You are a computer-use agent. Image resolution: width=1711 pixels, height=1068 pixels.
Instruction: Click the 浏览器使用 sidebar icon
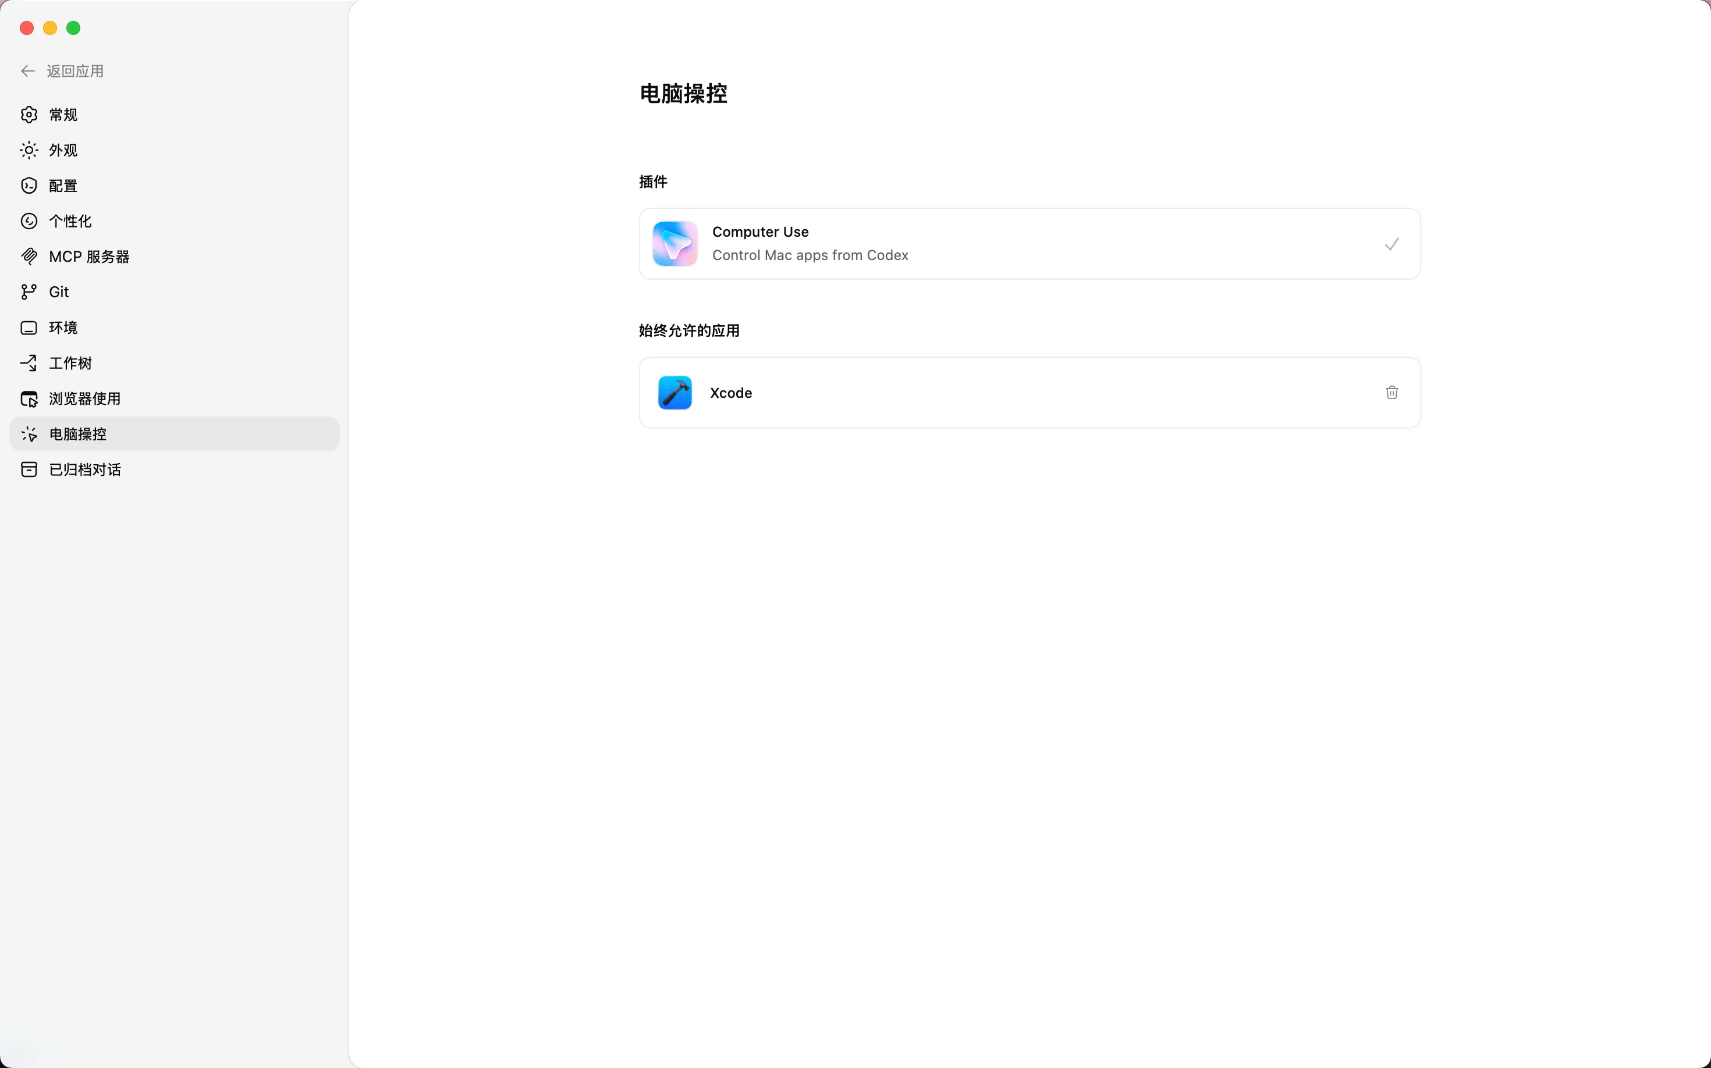[x=29, y=399]
